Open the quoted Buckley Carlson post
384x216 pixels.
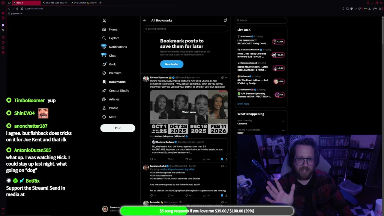click(x=189, y=147)
